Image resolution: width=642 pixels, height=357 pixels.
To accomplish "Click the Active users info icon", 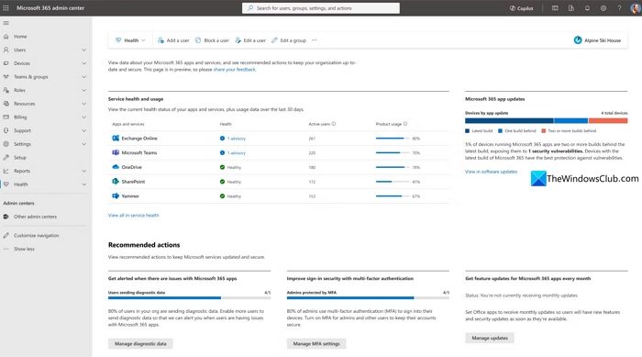I will coord(334,124).
